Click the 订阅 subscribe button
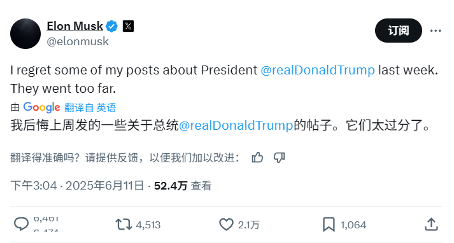The height and width of the screenshot is (243, 454). (x=399, y=31)
